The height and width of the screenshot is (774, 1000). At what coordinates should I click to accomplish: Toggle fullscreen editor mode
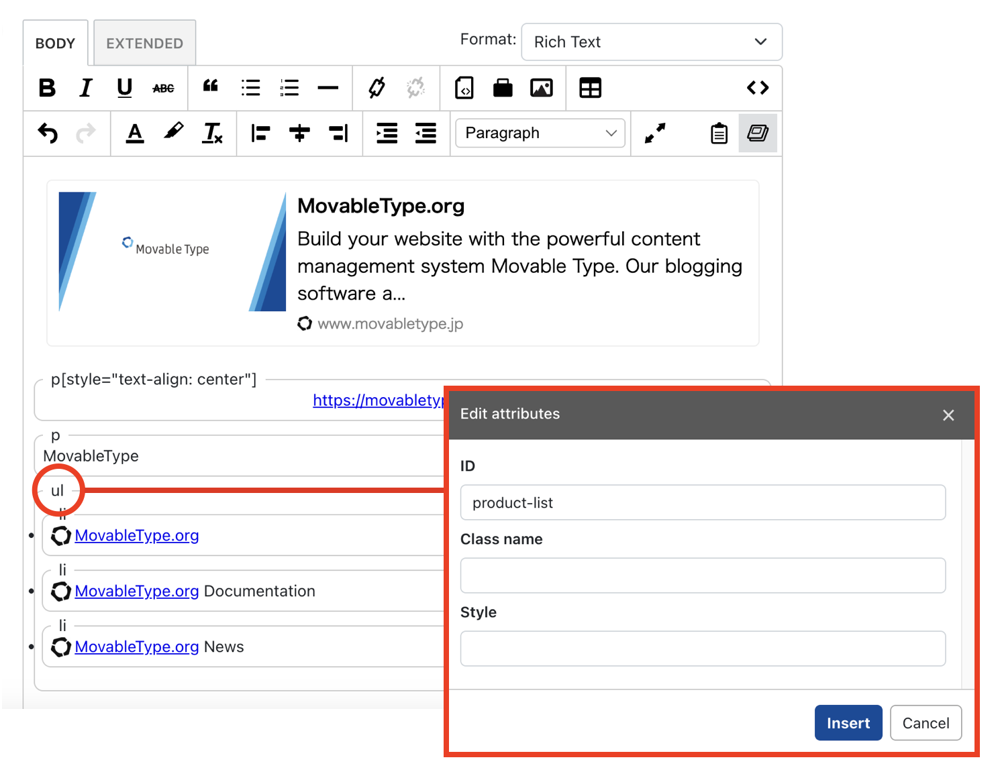655,133
